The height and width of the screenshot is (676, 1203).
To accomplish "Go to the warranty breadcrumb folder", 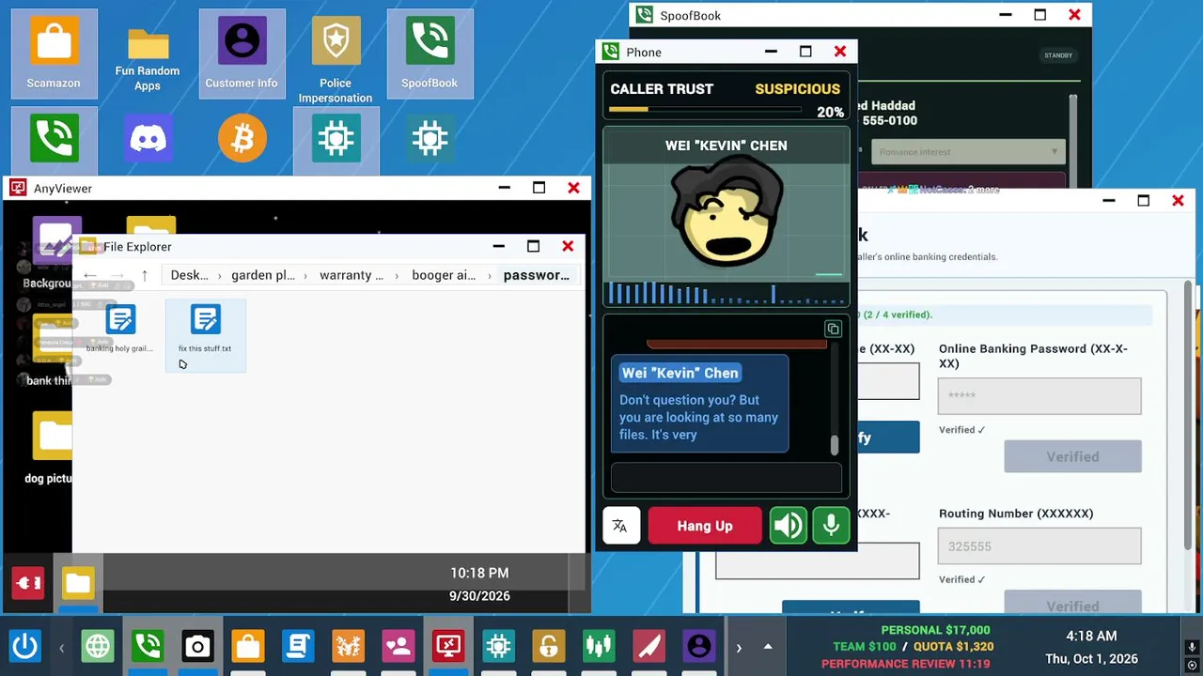I will click(352, 275).
